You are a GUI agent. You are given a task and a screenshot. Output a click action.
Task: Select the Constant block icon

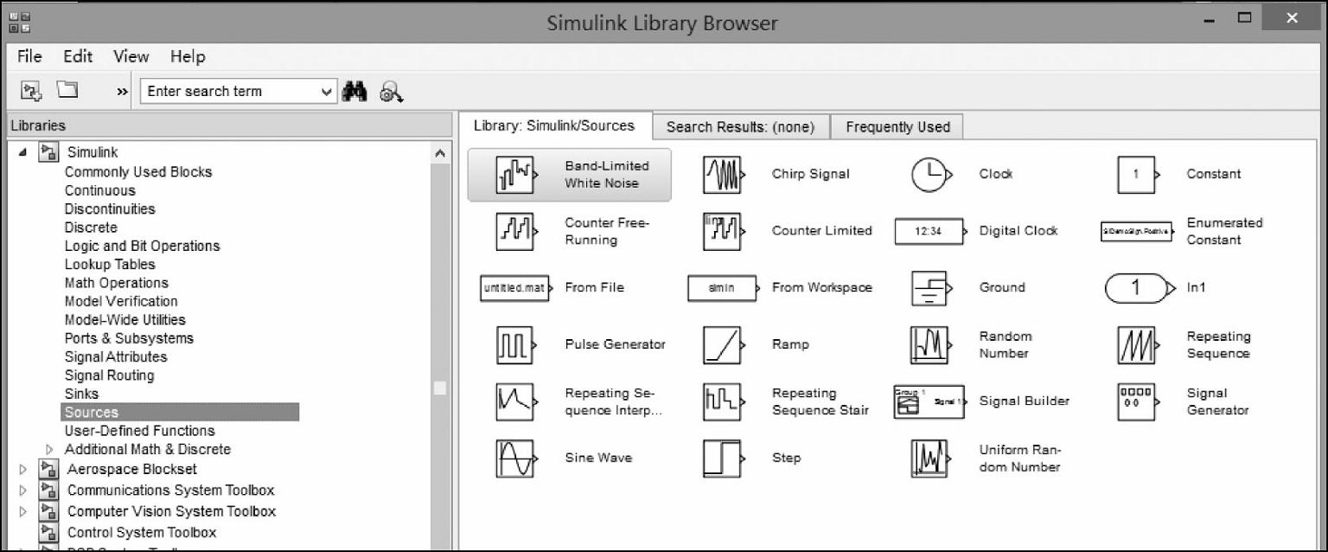[x=1140, y=175]
